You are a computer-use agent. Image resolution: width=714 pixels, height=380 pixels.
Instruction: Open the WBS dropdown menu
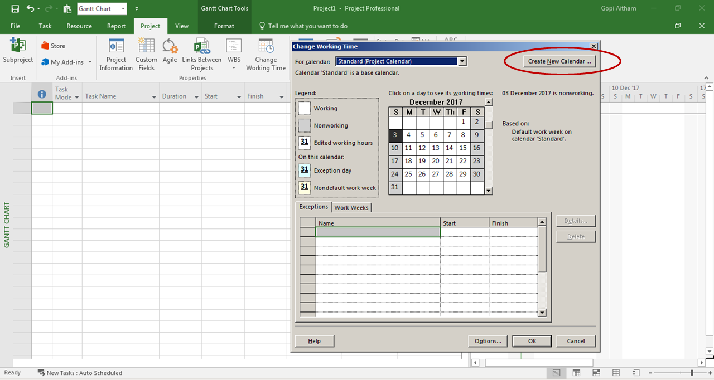coord(234,69)
